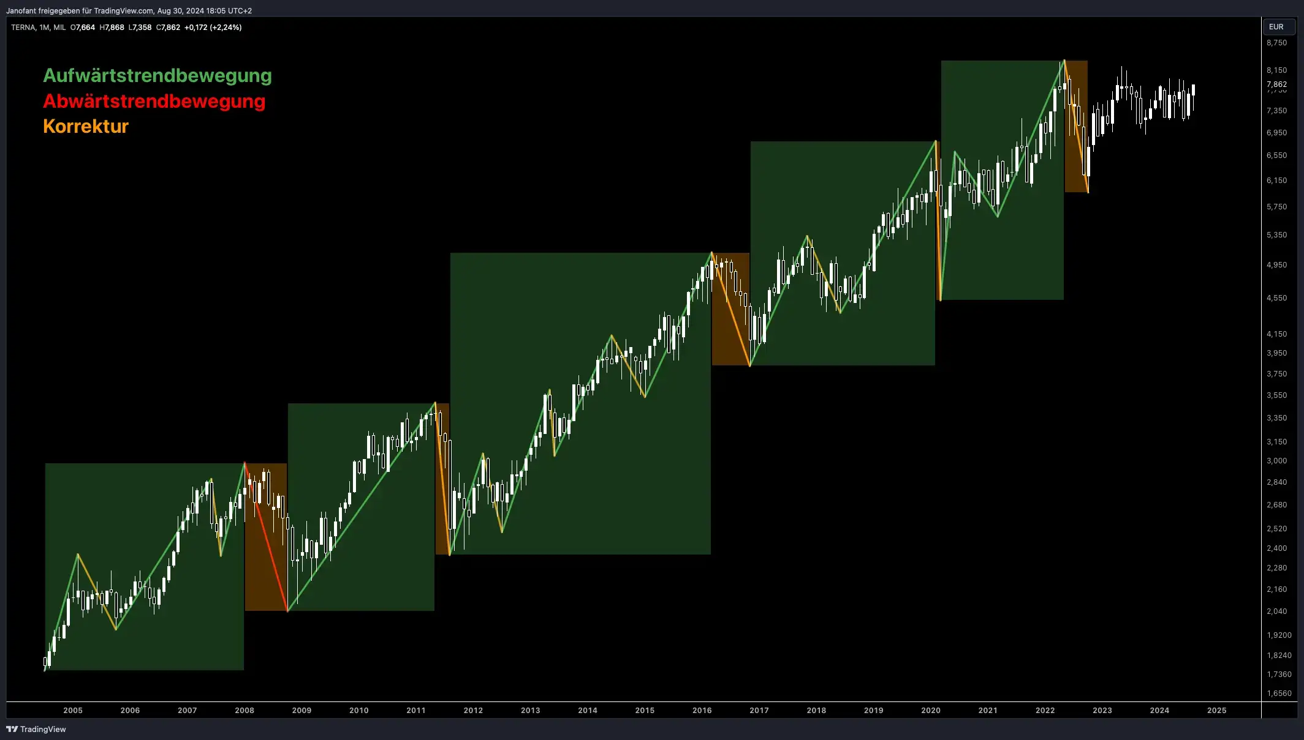Click the TERNA, 1M, MIL symbol label
The width and height of the screenshot is (1304, 740).
(38, 28)
